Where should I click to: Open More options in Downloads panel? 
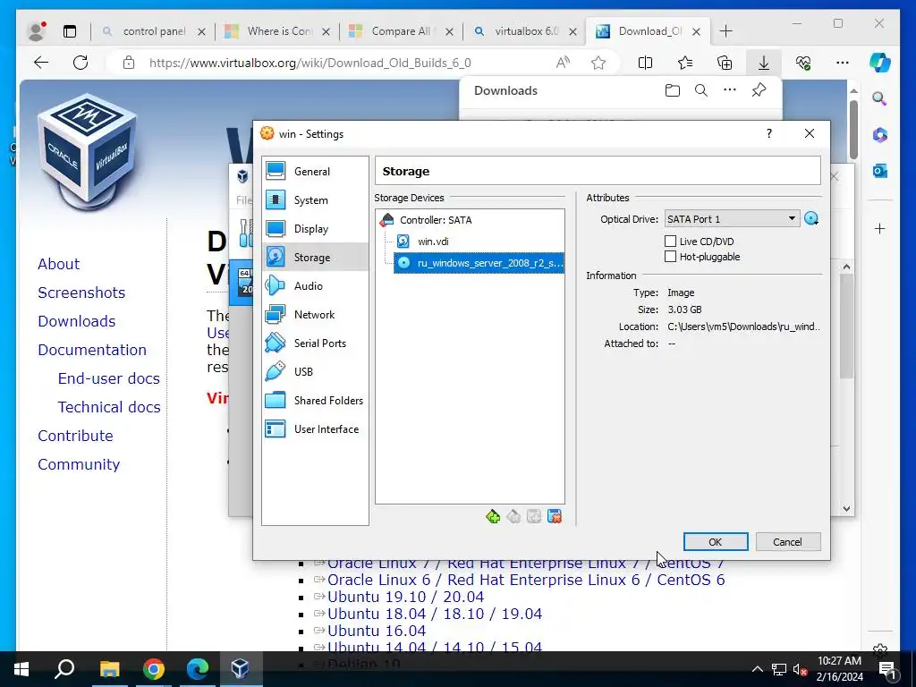pyautogui.click(x=730, y=90)
